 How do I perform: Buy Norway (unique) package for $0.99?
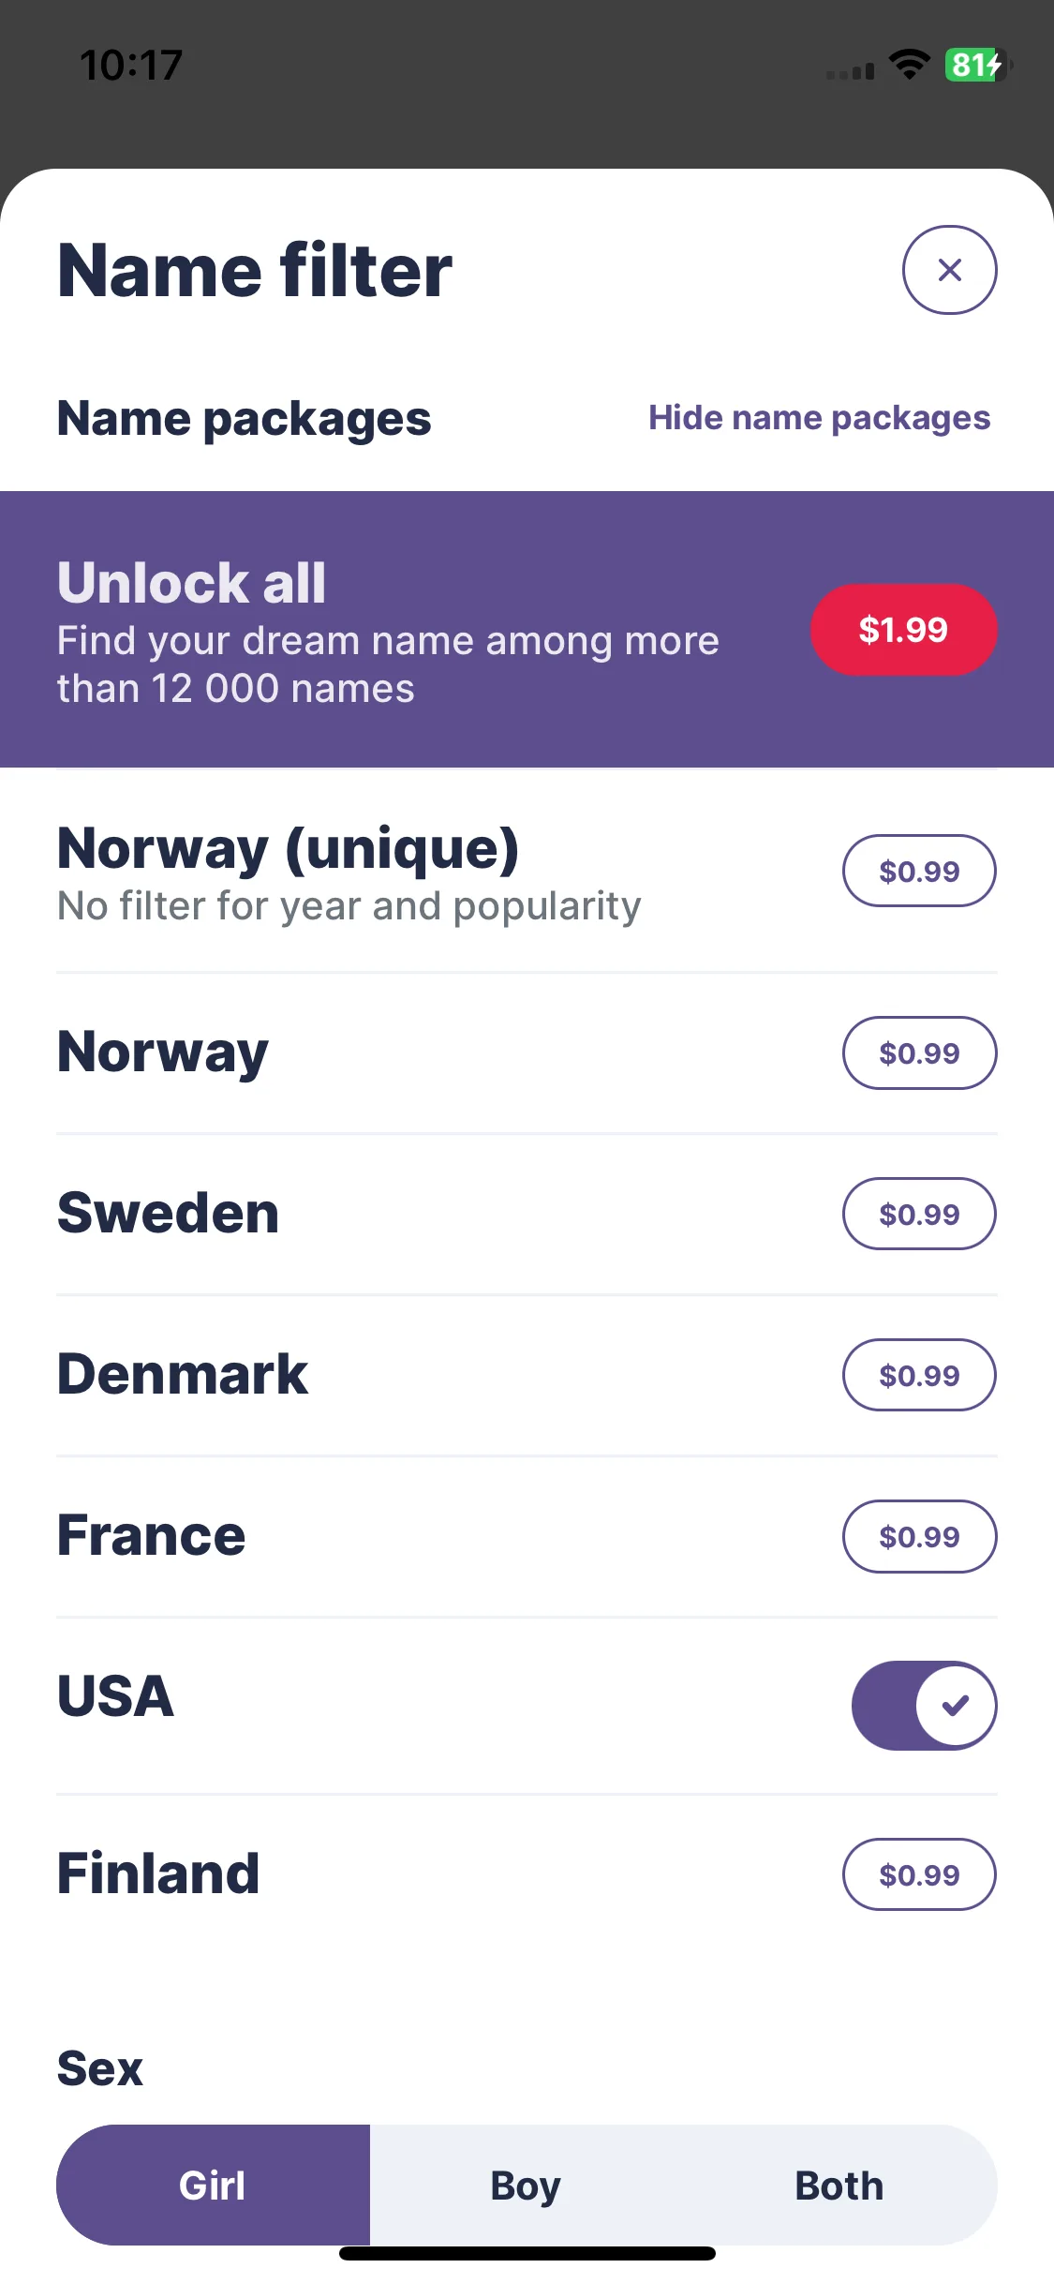click(919, 871)
